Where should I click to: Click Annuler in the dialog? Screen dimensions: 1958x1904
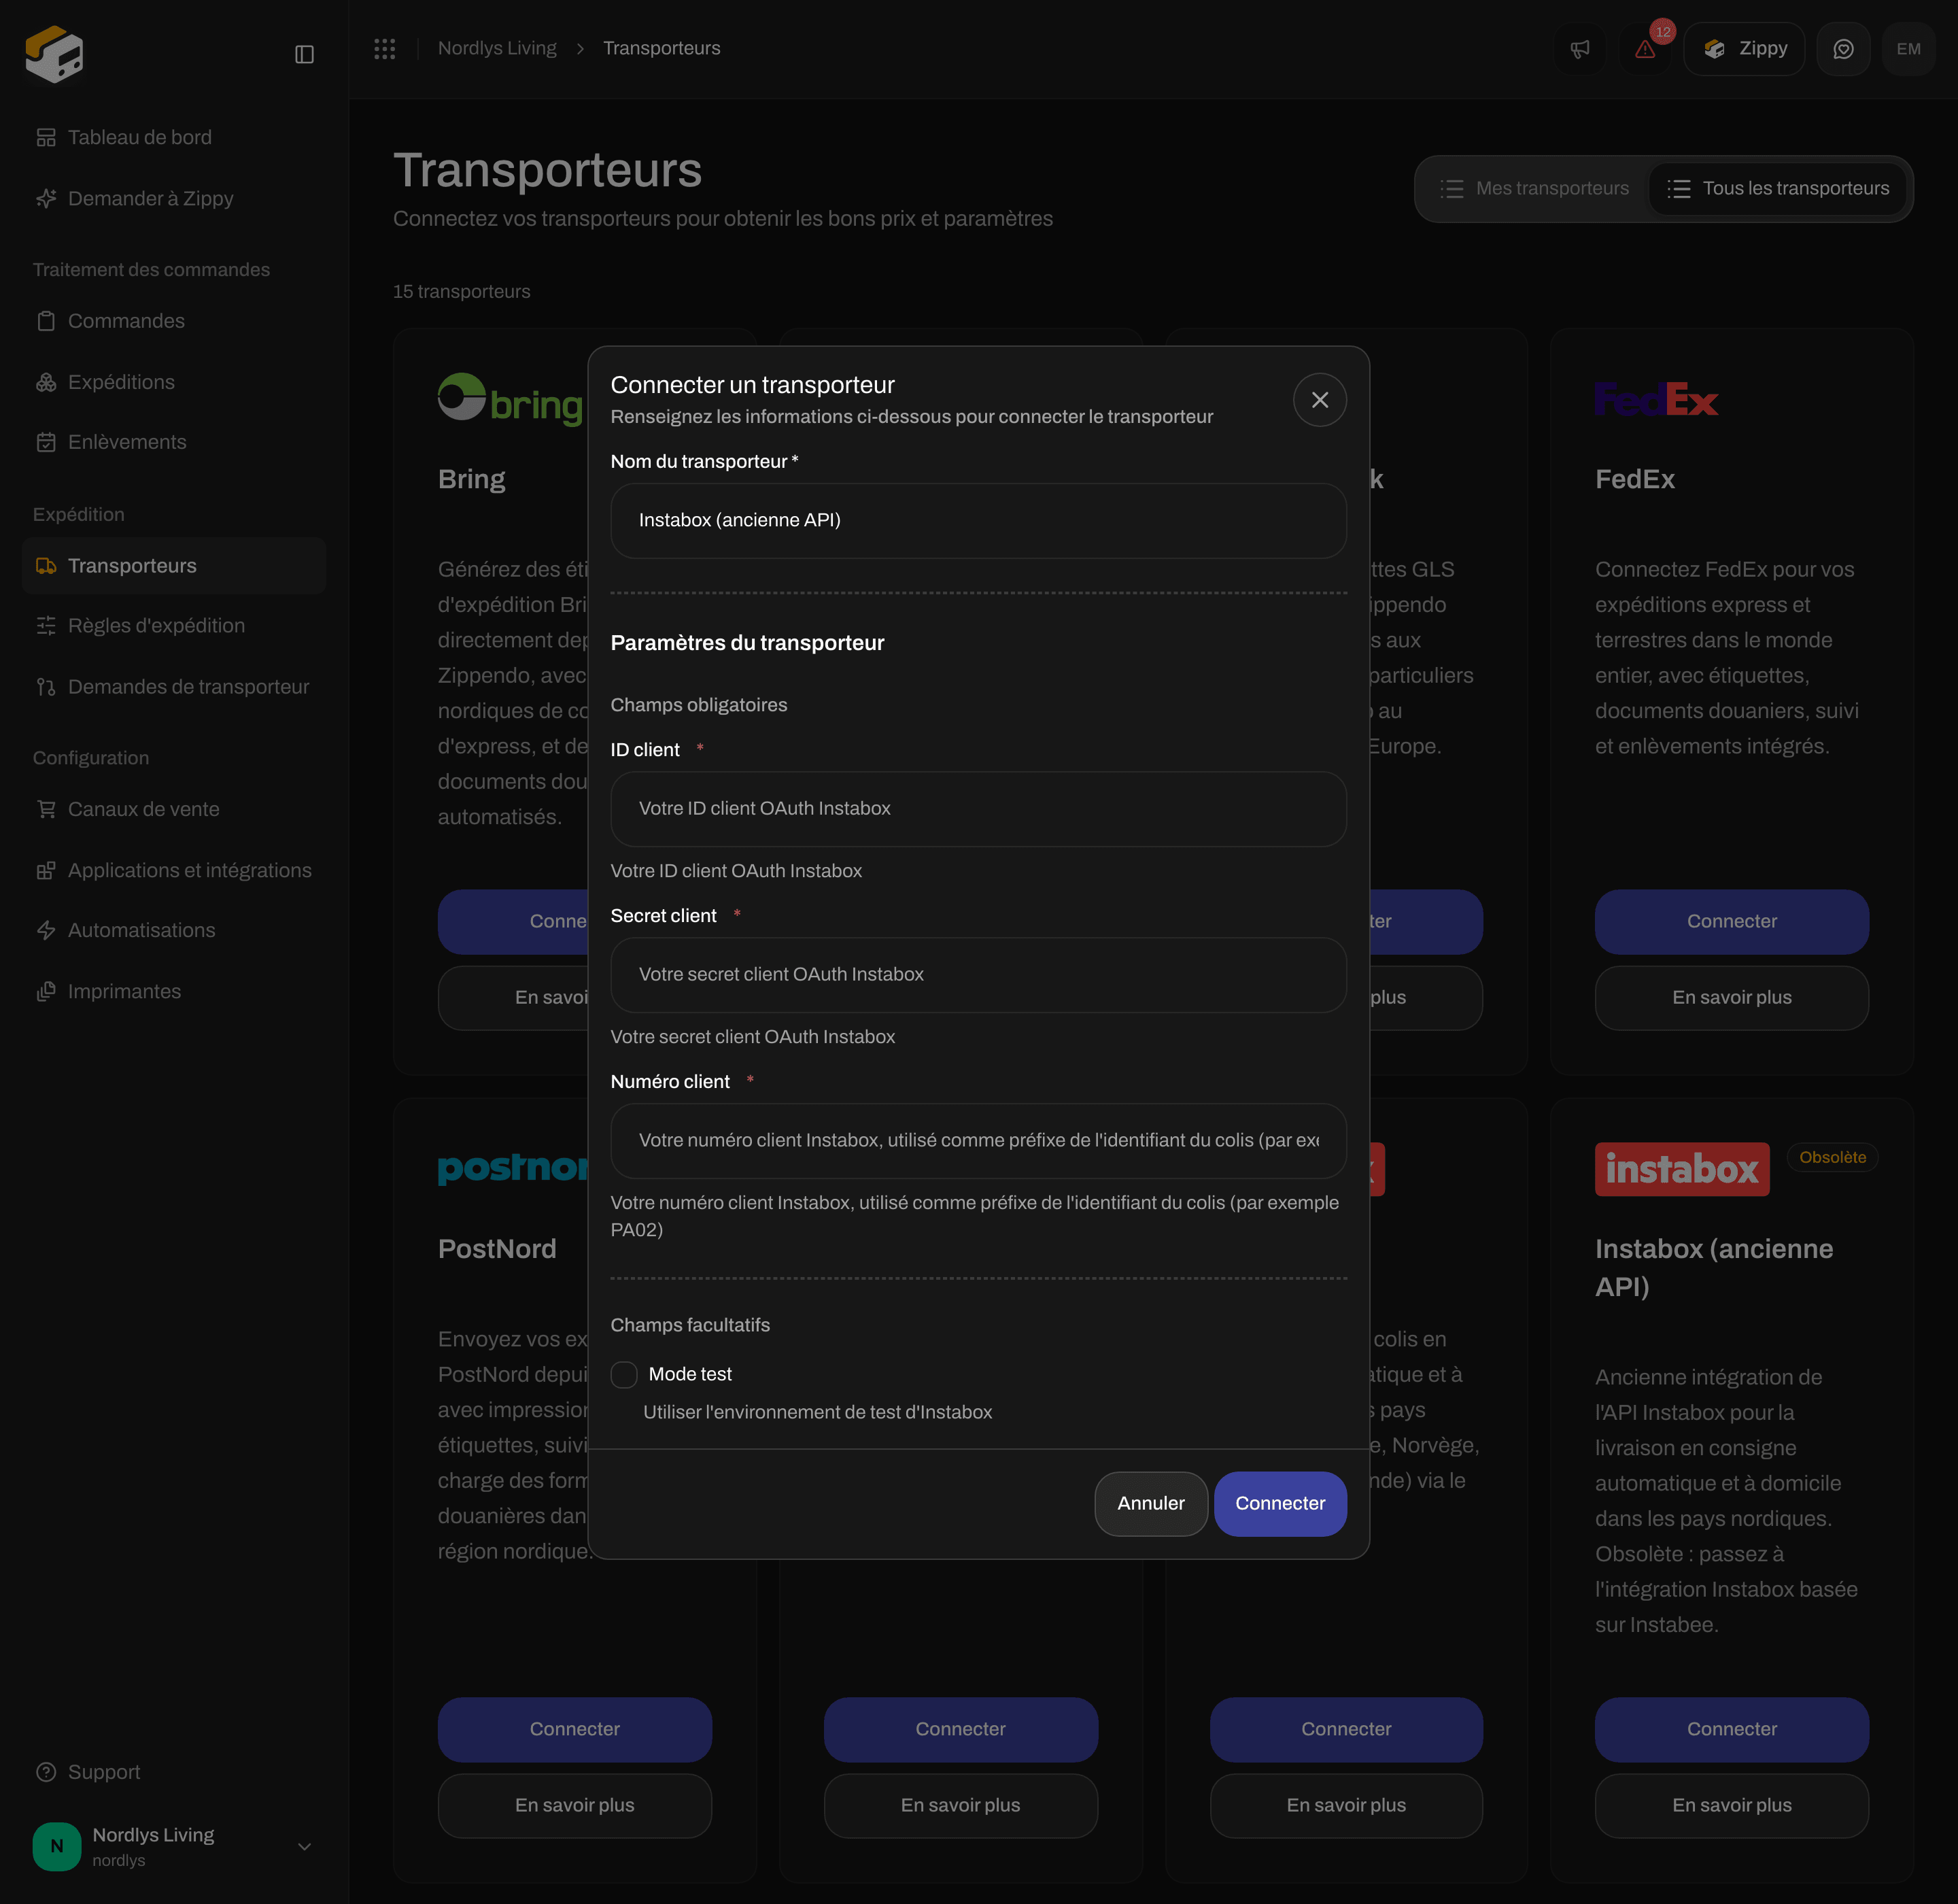[1151, 1503]
